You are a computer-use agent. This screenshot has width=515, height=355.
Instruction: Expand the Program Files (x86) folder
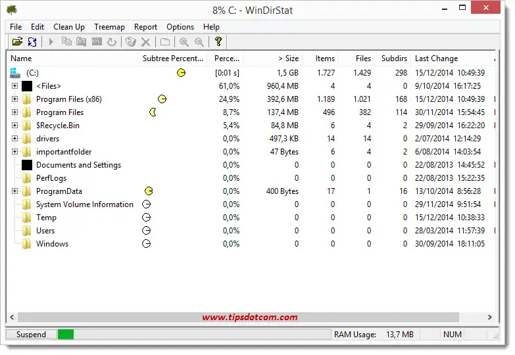point(14,99)
